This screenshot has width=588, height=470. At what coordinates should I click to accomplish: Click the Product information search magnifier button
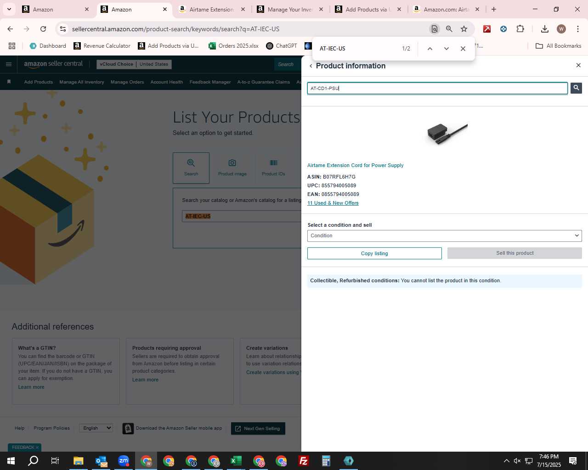576,88
